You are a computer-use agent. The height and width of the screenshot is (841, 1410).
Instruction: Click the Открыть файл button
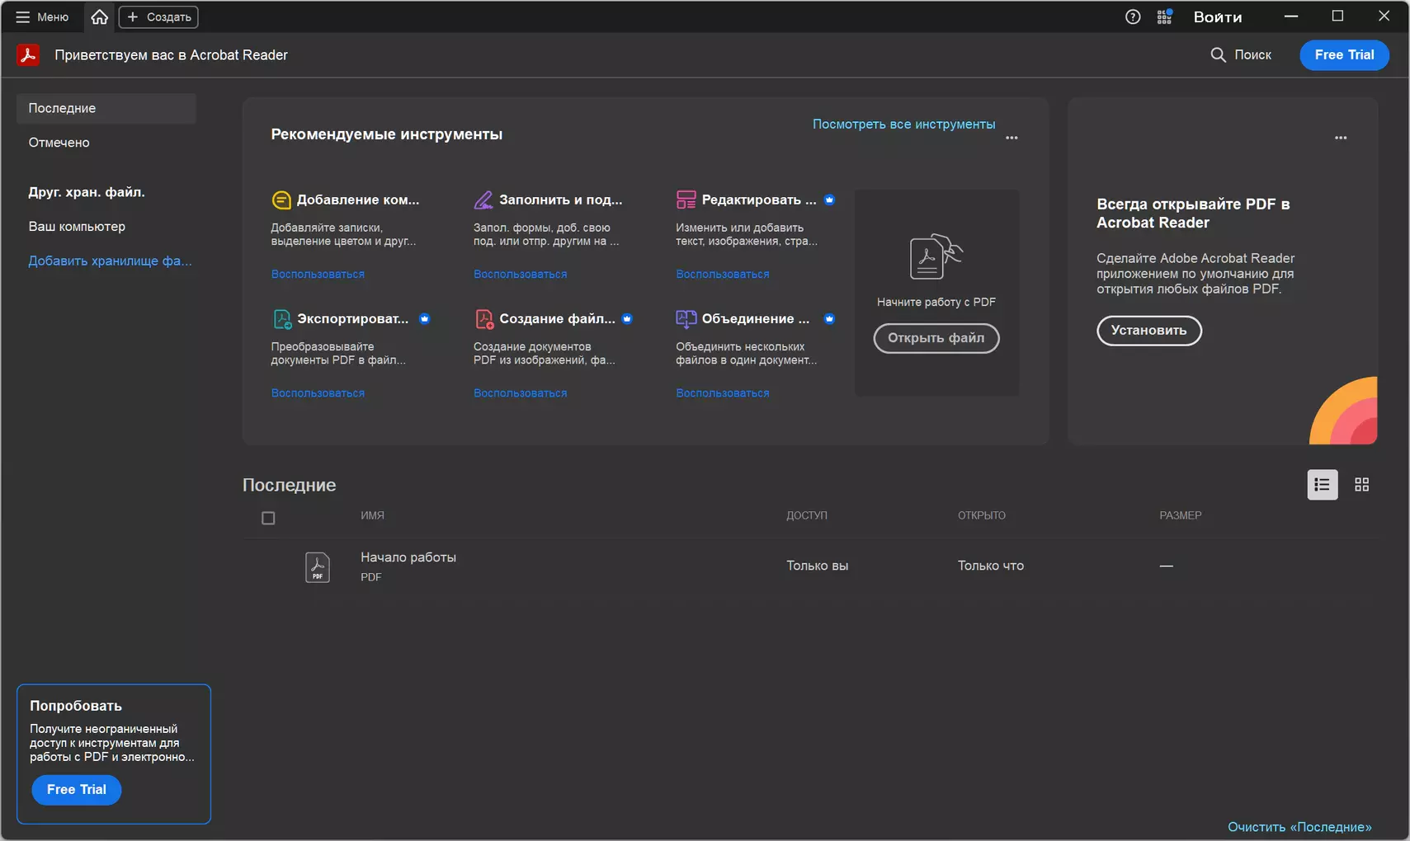click(x=936, y=338)
